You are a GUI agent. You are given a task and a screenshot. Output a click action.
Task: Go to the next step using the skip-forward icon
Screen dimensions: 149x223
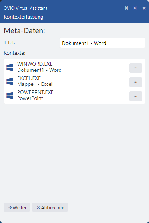point(135,8)
